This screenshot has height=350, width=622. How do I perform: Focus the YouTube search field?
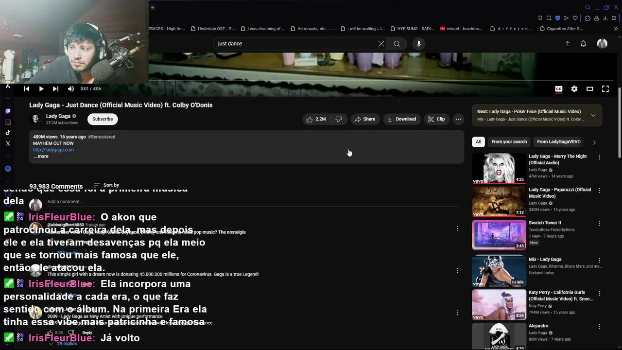pos(296,44)
